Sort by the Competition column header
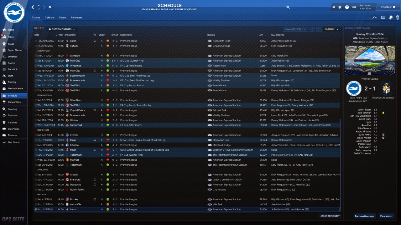The height and width of the screenshot is (225, 401). point(126,35)
